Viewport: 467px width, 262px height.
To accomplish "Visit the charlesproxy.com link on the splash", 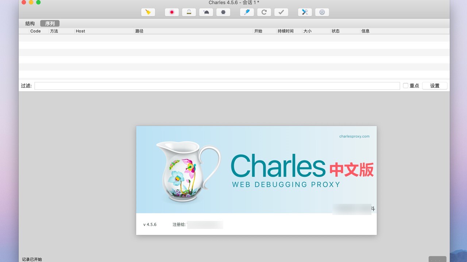I will (354, 136).
